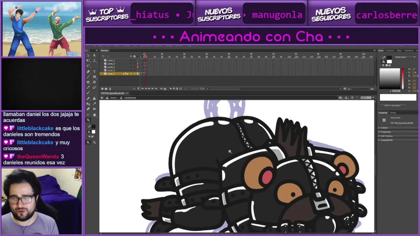Open the Solid color type dropdown
The image size is (420, 236).
[405, 57]
